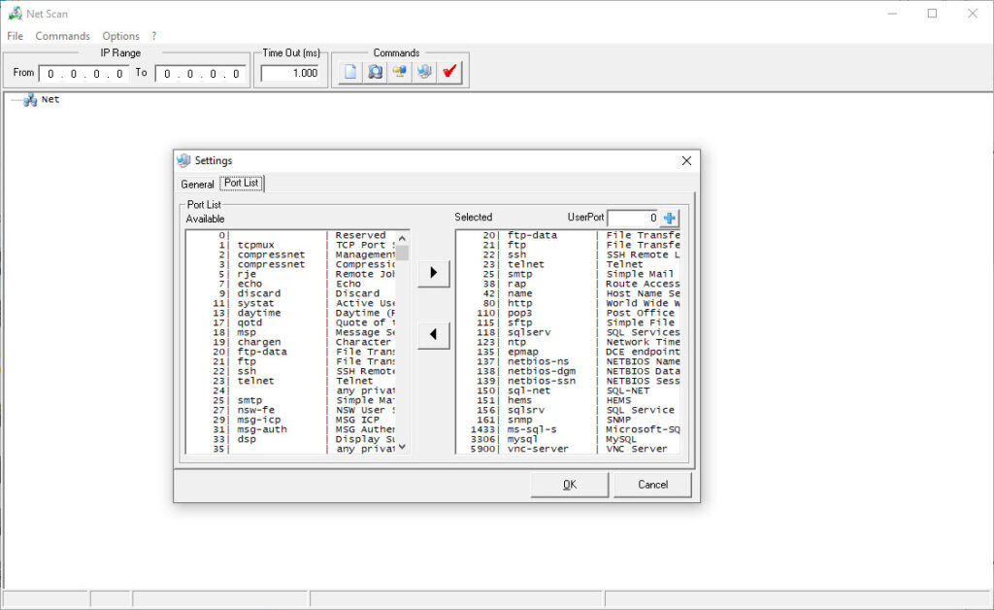Select port 11 systat in Available list
994x610 pixels.
291,303
